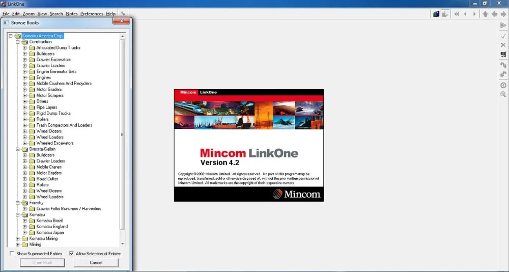
Task: Click the Browse Books dialog title icon
Action: [6, 23]
